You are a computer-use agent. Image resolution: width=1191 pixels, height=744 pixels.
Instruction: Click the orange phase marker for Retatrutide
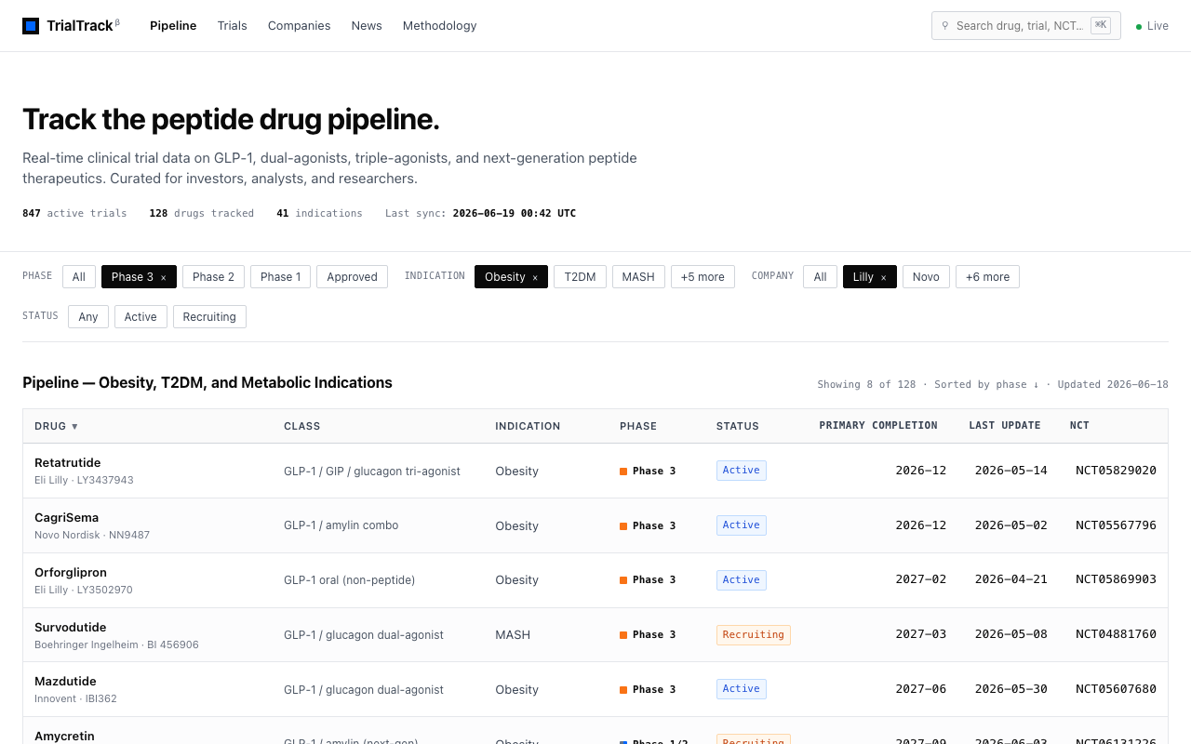(623, 472)
